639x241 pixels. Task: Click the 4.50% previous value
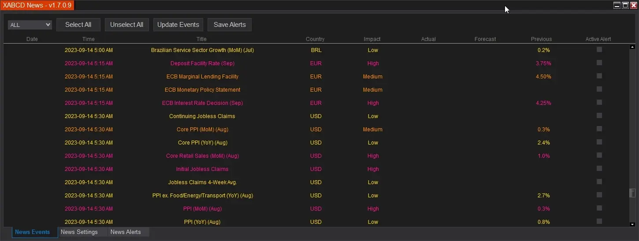tap(543, 77)
